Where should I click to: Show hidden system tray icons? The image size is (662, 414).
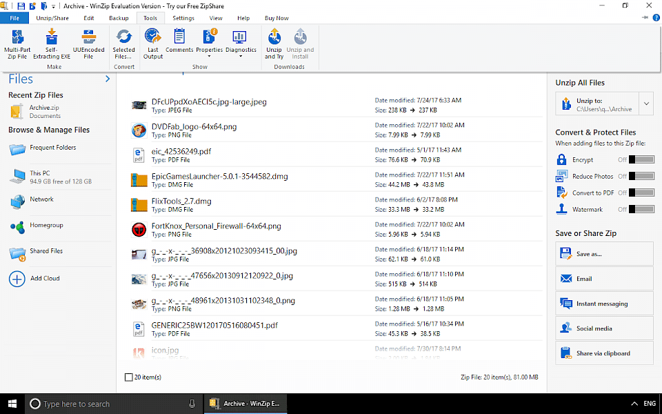(x=634, y=404)
